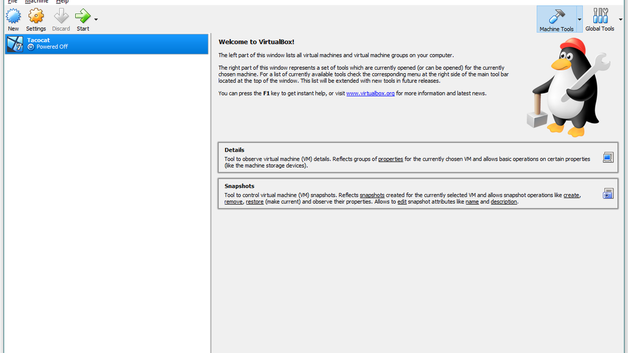Viewport: 628px width, 353px height.
Task: Open Machine Tools dropdown arrow
Action: (x=579, y=19)
